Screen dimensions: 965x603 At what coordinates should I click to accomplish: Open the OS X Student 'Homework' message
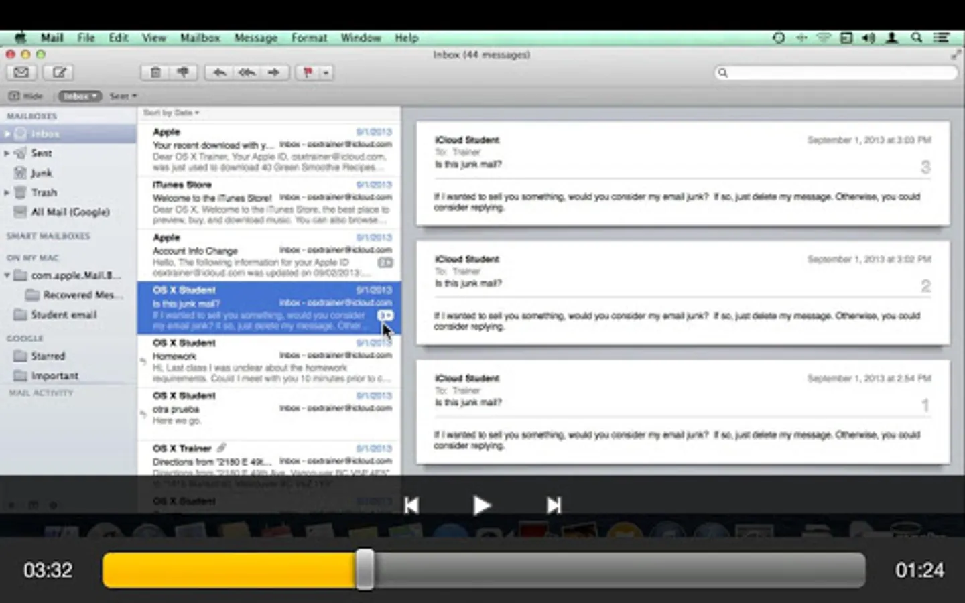(269, 360)
